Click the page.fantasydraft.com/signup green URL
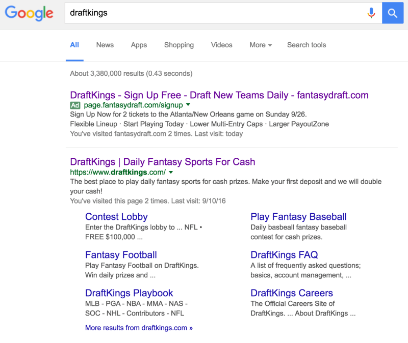Image resolution: width=408 pixels, height=343 pixels. point(133,105)
